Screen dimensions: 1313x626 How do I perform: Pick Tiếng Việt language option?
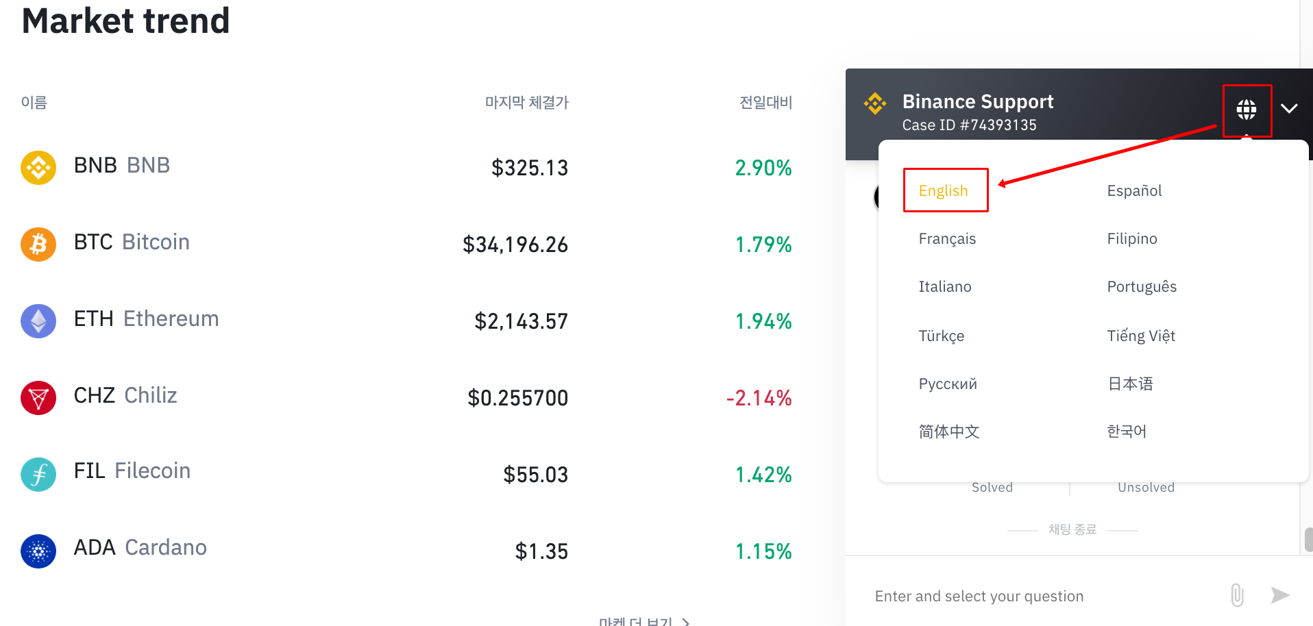[x=1141, y=336]
